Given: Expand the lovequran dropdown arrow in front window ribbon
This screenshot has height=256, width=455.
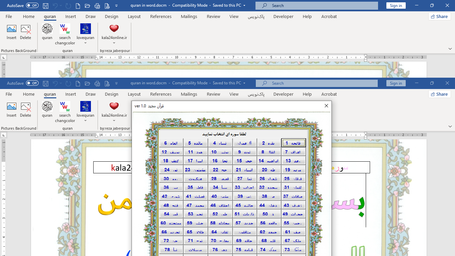Looking at the screenshot, I should (86, 121).
